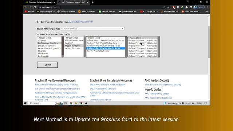The width and height of the screenshot is (233, 131).
Task: Show hidden system tray icons
Action: 179,103
